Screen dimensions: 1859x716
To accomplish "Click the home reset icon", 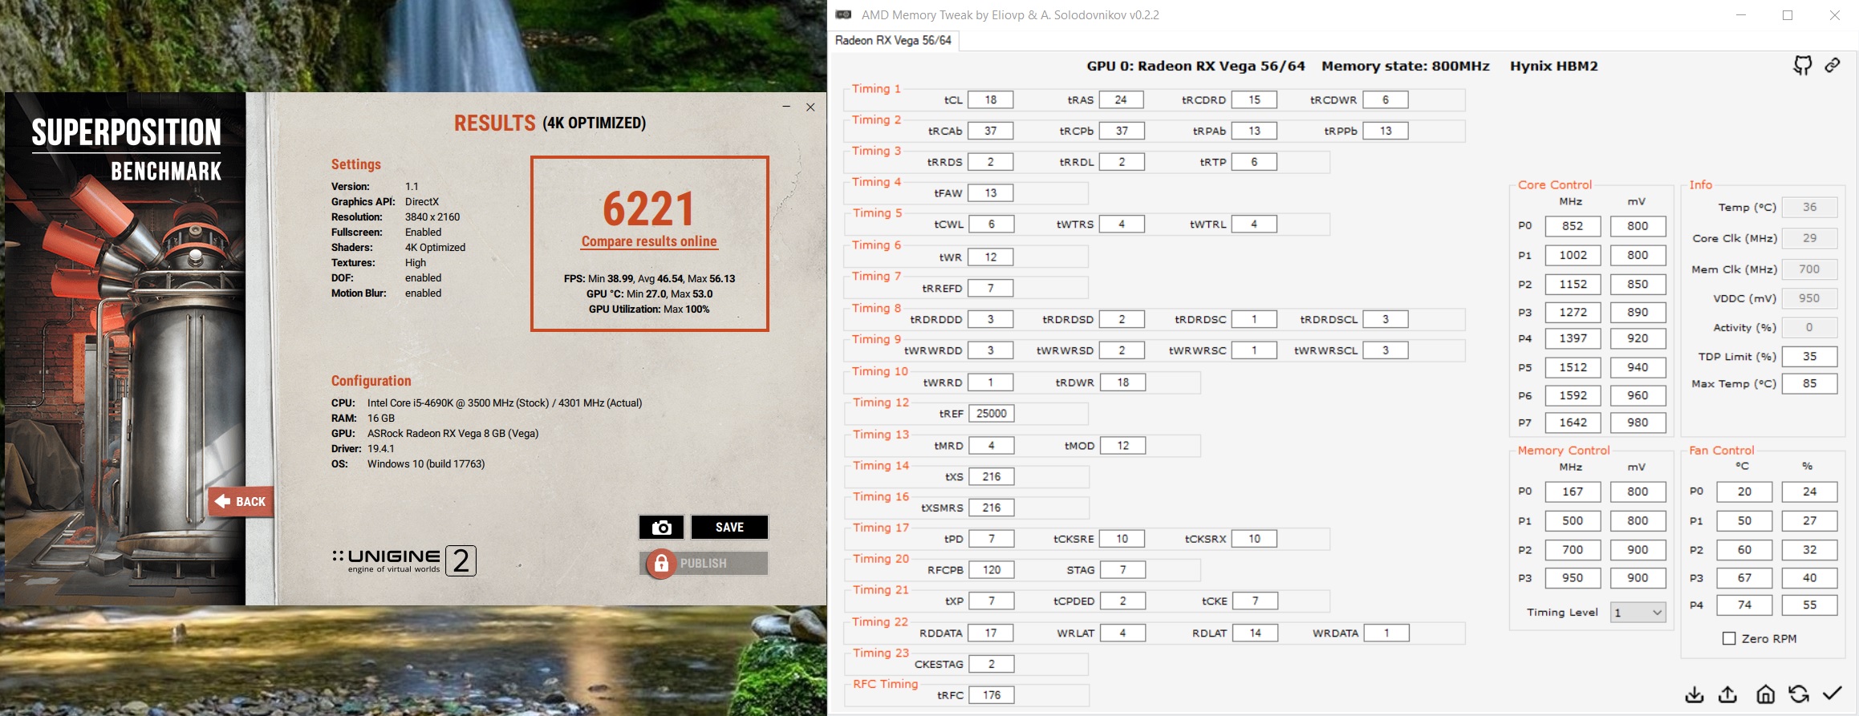I will [x=1765, y=694].
